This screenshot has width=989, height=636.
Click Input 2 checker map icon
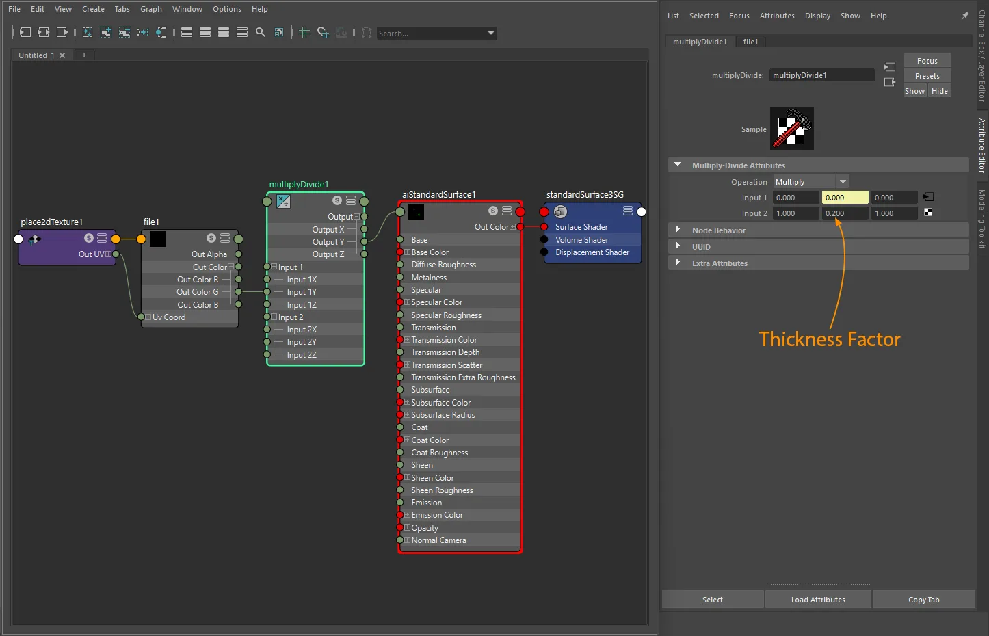click(x=928, y=213)
